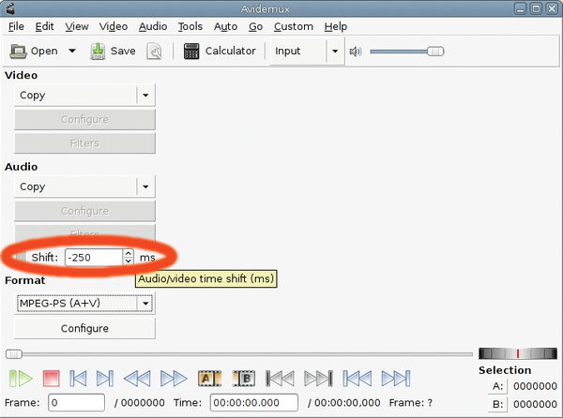Save the video with Save button
This screenshot has width=563, height=418.
coord(113,51)
